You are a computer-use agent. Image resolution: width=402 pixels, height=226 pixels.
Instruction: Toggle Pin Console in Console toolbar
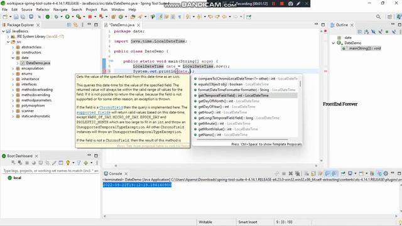click(343, 173)
